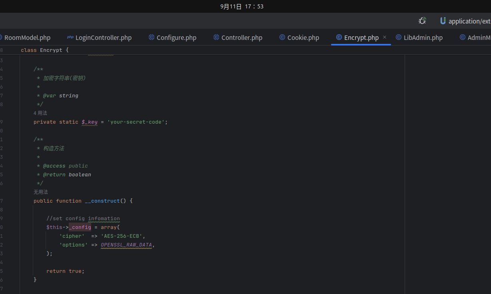Click the class icon on LibAdmin.php tab

click(x=399, y=37)
